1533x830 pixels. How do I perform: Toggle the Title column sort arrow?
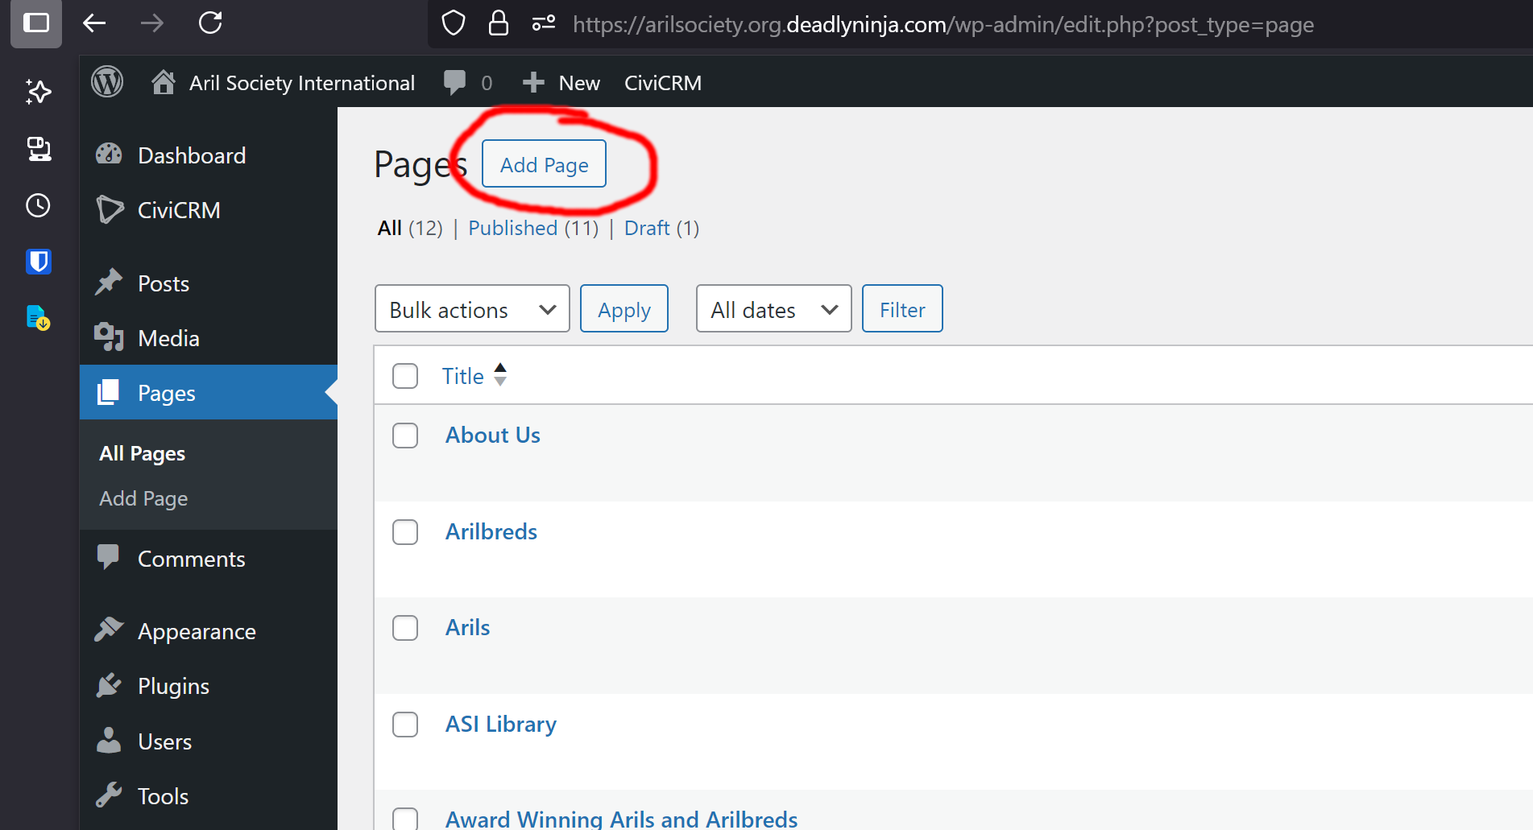tap(499, 375)
